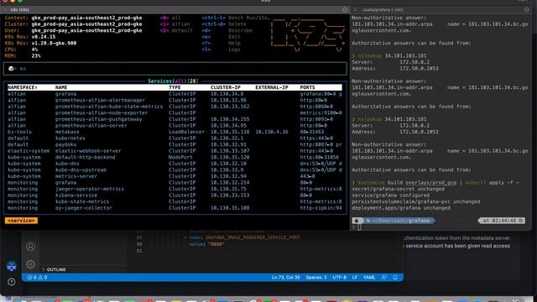Click the NAME column header

click(x=61, y=87)
